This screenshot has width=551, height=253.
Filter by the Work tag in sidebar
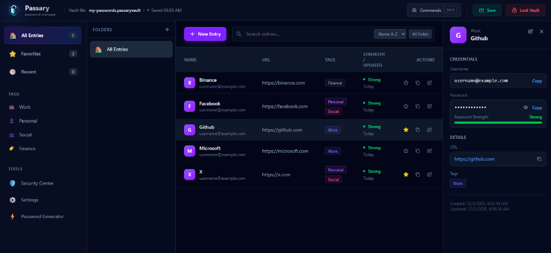[25, 107]
